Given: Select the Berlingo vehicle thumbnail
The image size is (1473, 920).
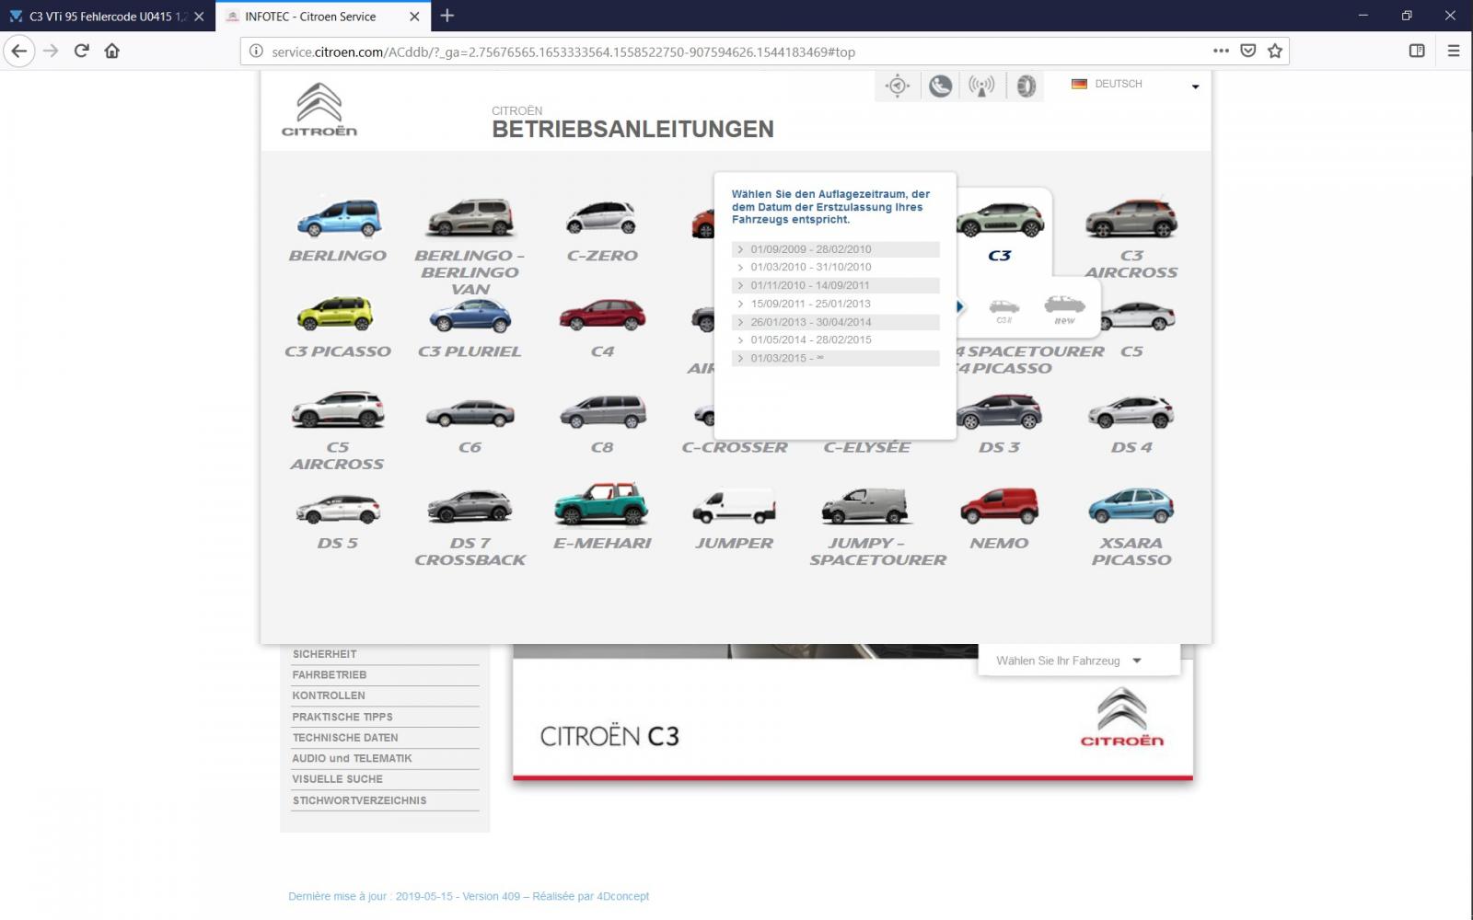Looking at the screenshot, I should tap(338, 218).
